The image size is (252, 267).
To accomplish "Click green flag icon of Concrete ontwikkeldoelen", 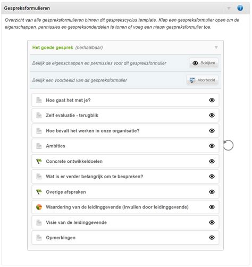I will pyautogui.click(x=39, y=161).
